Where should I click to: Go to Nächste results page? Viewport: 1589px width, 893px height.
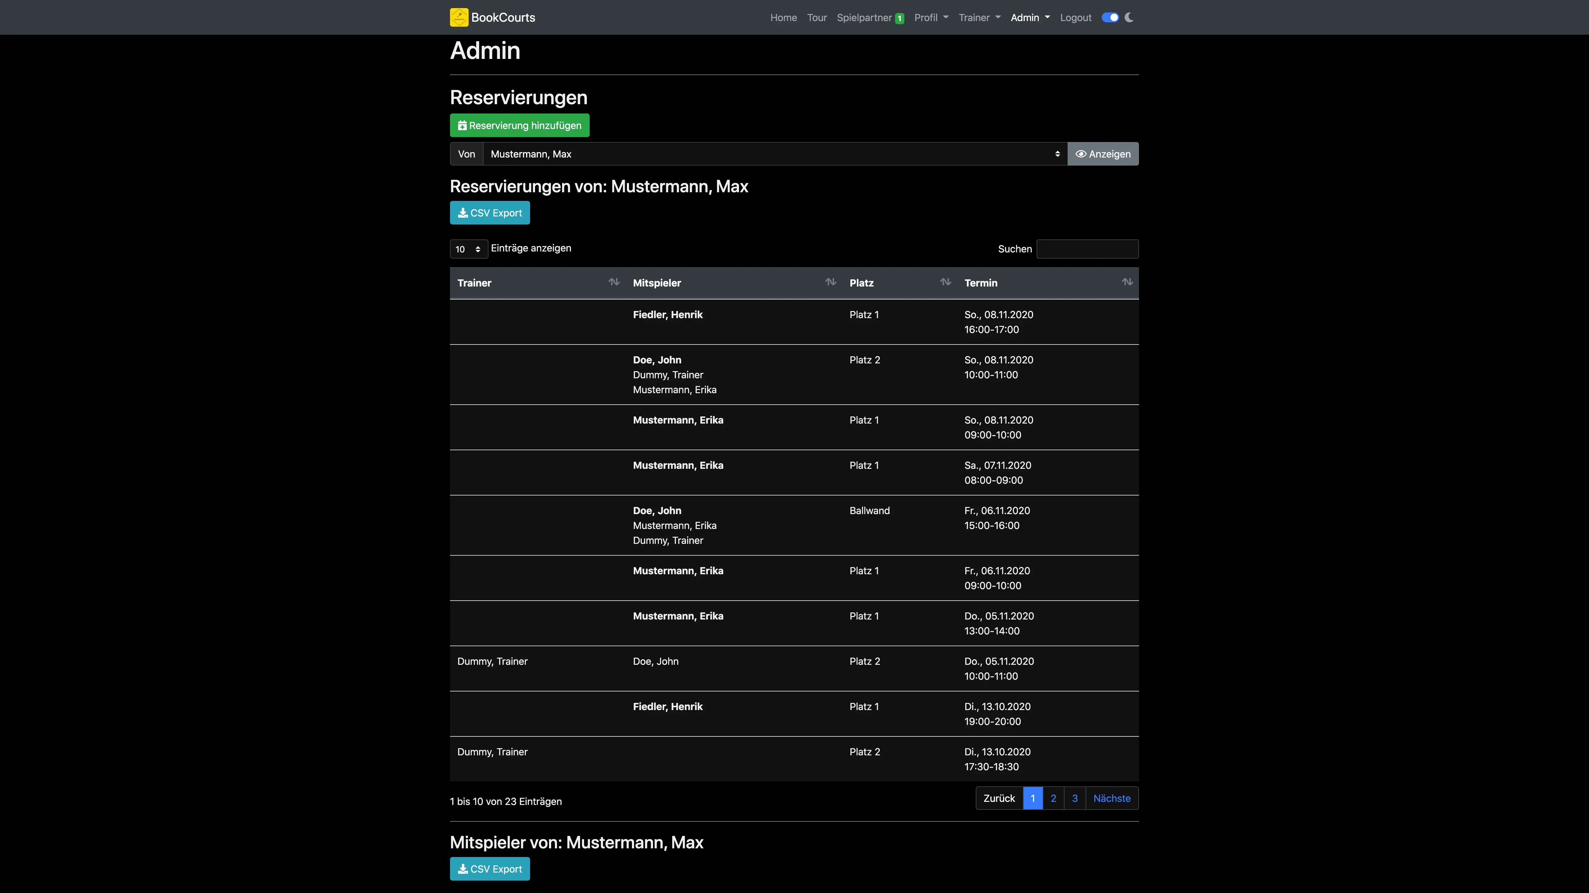click(x=1112, y=798)
